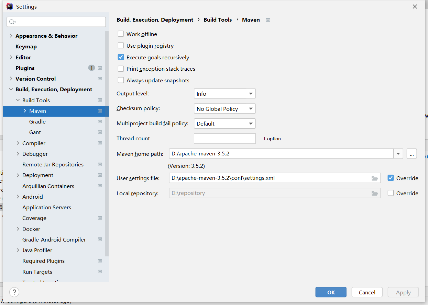Open the Output level dropdown
The width and height of the screenshot is (428, 305).
pos(224,94)
